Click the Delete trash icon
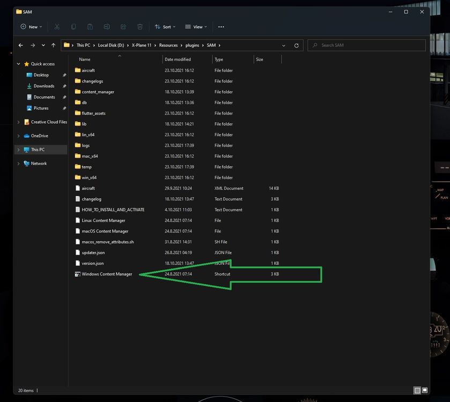 [x=140, y=27]
